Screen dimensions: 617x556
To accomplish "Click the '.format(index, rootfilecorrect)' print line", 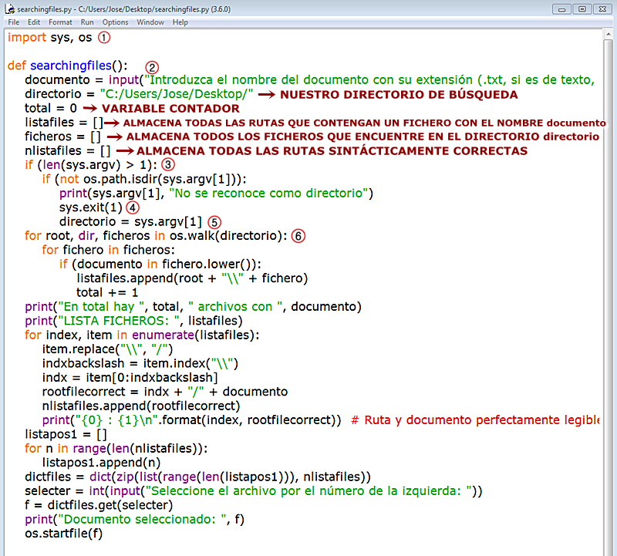I will pos(191,420).
